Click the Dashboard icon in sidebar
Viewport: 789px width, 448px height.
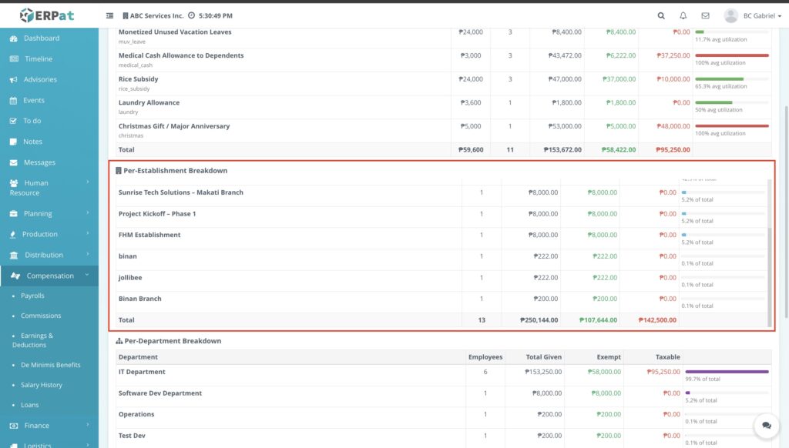14,38
